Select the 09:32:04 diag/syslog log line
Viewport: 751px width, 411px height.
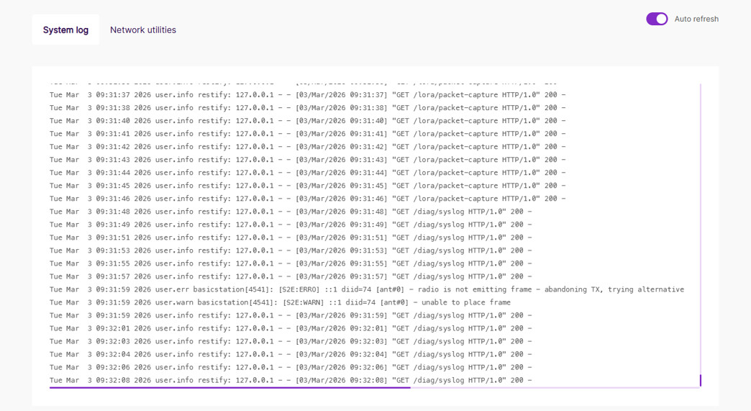point(291,354)
